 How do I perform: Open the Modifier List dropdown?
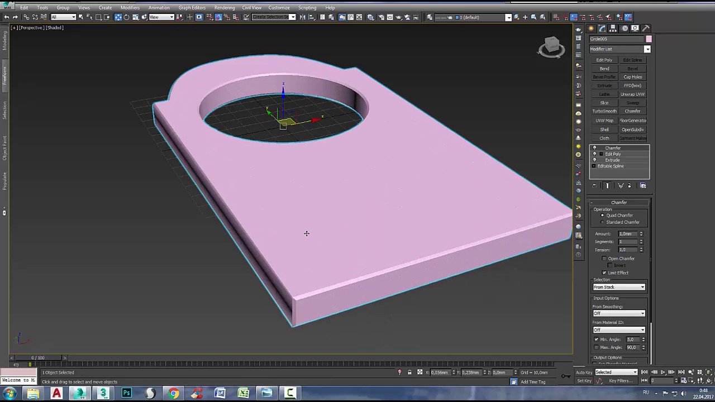point(620,49)
